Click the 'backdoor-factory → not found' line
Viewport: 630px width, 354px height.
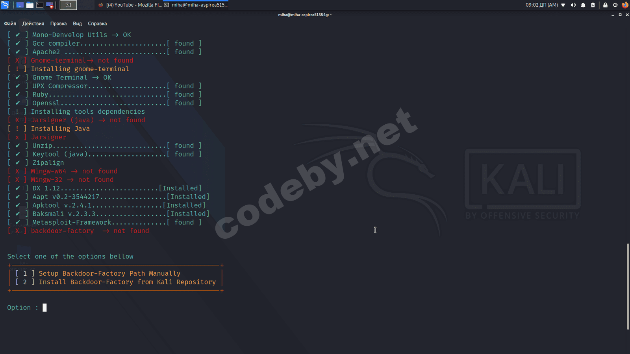click(x=78, y=231)
